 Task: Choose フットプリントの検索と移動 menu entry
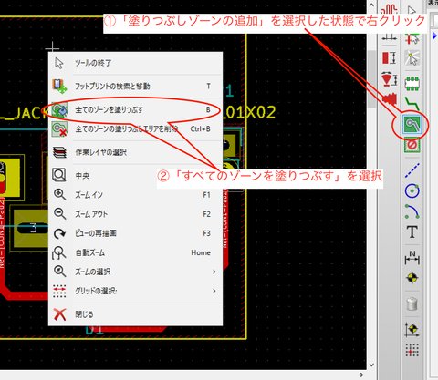135,87
